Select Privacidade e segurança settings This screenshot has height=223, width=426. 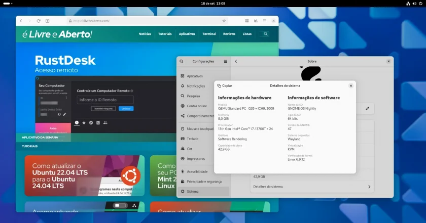(x=203, y=182)
